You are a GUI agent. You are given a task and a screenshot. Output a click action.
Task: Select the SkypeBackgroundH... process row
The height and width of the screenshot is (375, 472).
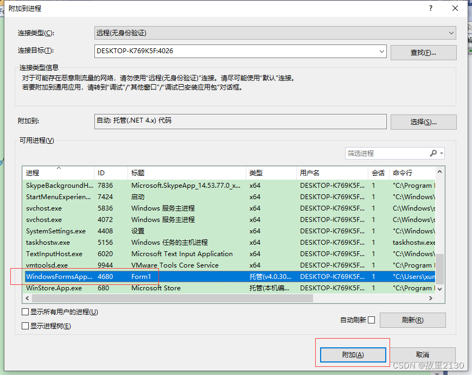(x=229, y=186)
